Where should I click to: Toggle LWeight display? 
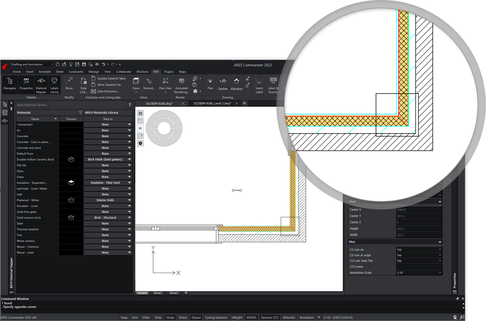click(x=237, y=317)
